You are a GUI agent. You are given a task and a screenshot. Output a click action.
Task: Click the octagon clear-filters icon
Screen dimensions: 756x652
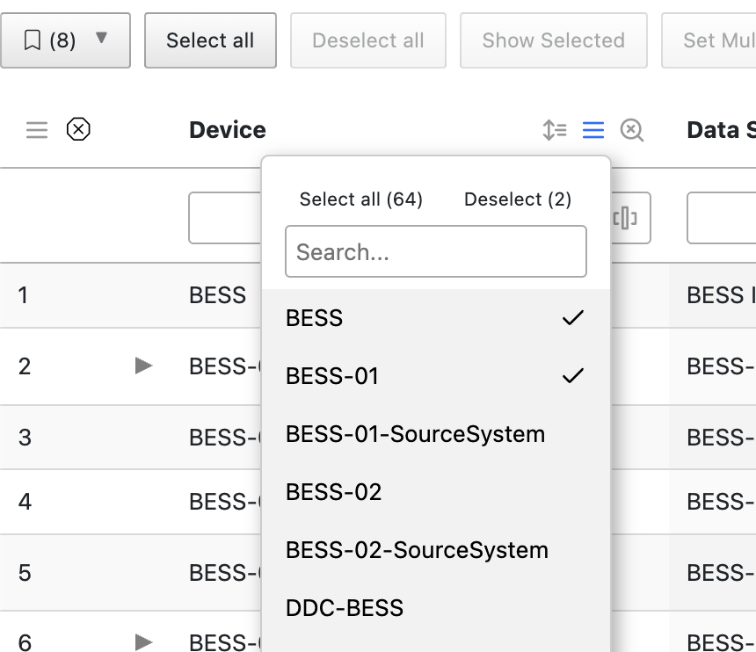tap(78, 130)
